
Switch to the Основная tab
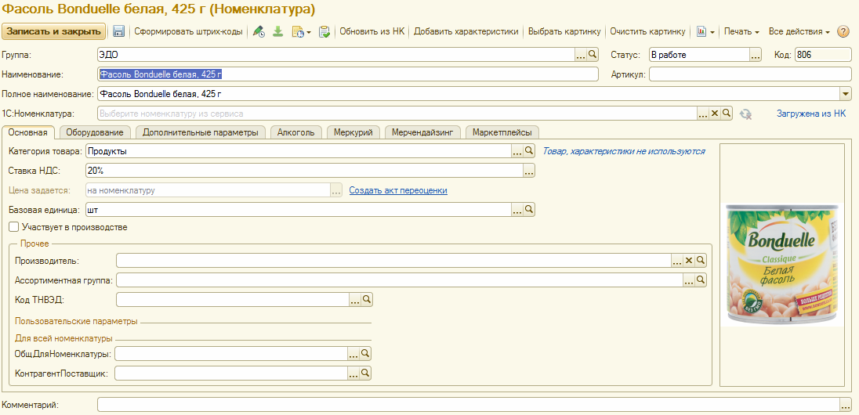point(28,132)
